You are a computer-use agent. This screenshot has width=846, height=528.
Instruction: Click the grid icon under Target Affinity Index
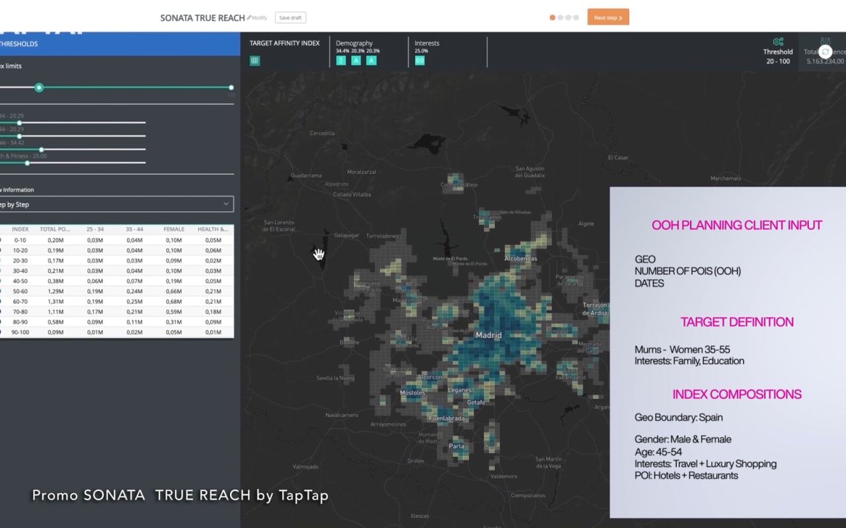(x=254, y=61)
